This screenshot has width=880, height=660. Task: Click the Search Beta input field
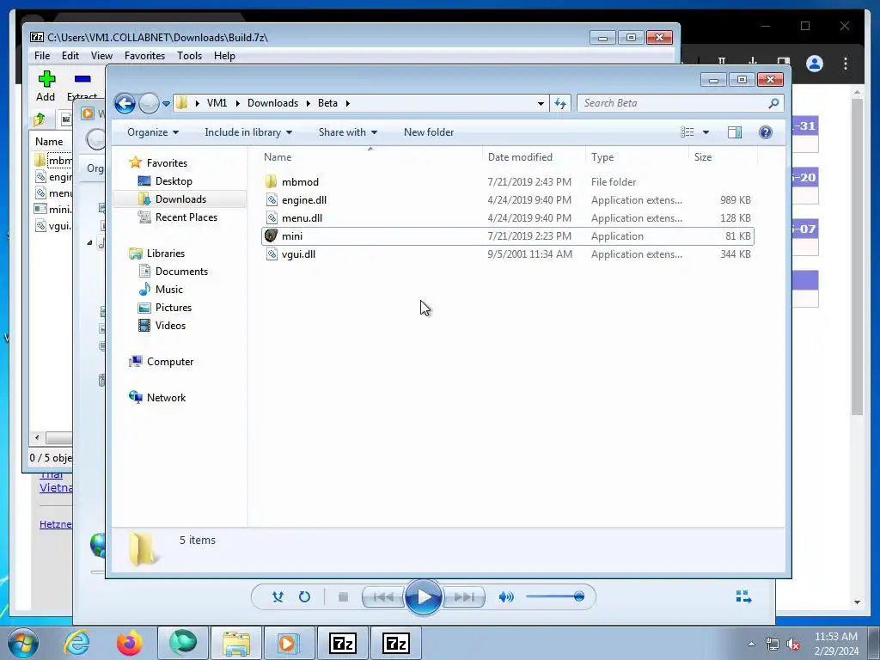coord(674,103)
